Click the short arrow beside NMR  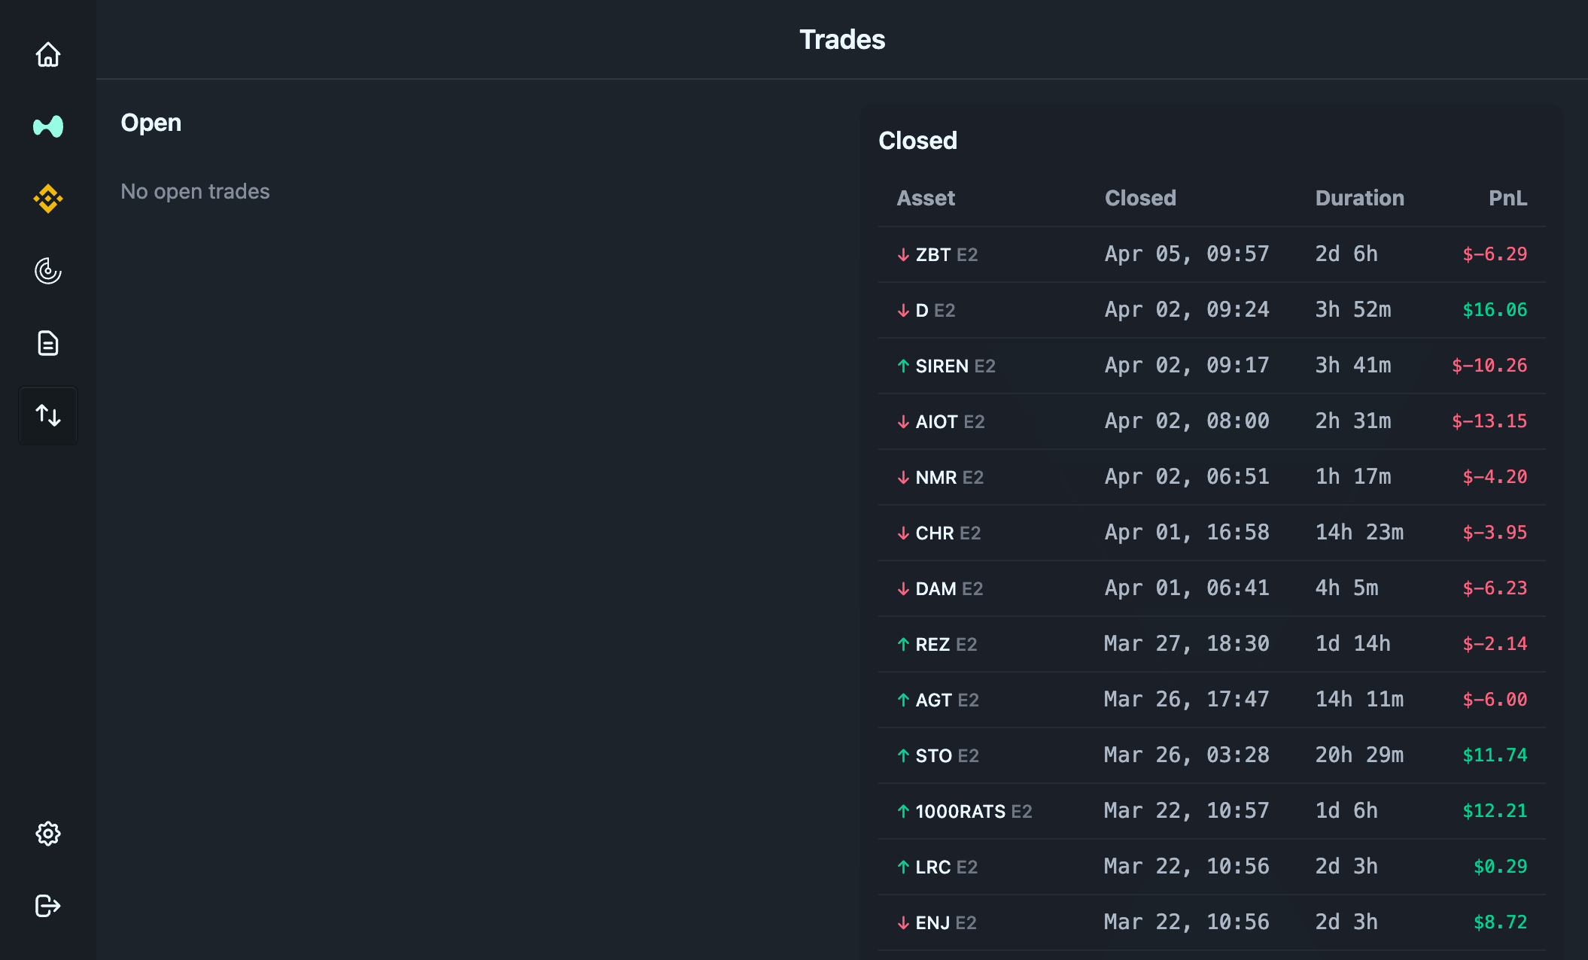[x=903, y=478]
